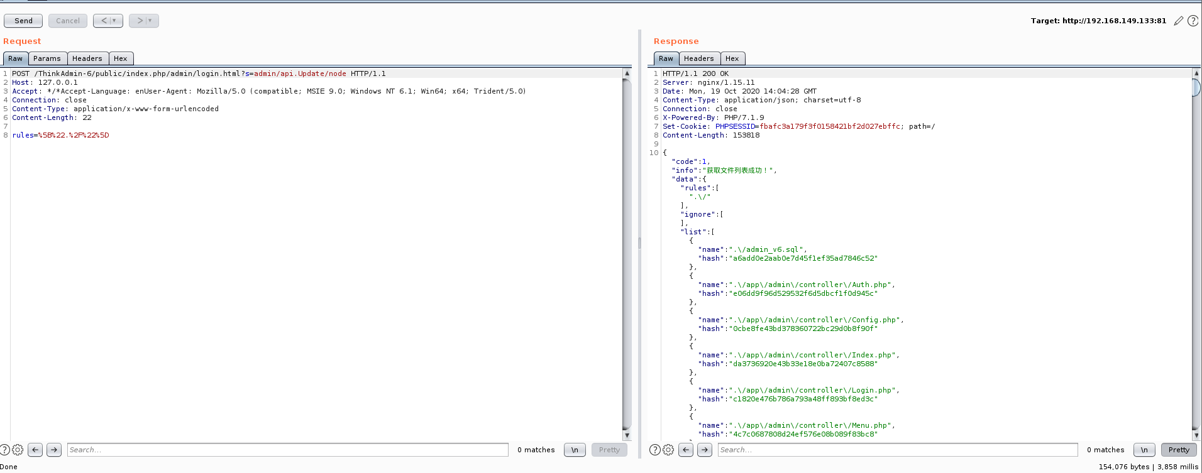
Task: Click the Login.php name entry
Action: [798, 390]
